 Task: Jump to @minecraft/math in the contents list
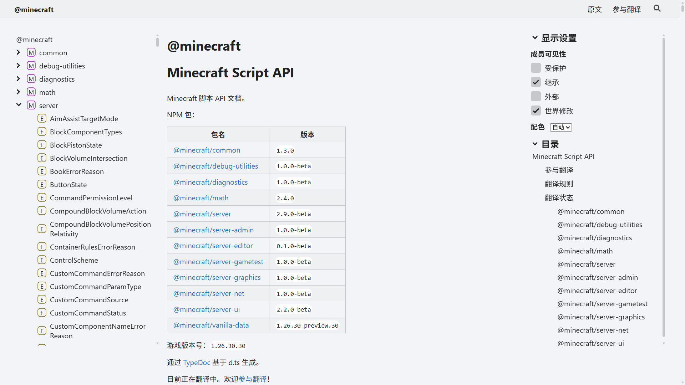pyautogui.click(x=585, y=251)
